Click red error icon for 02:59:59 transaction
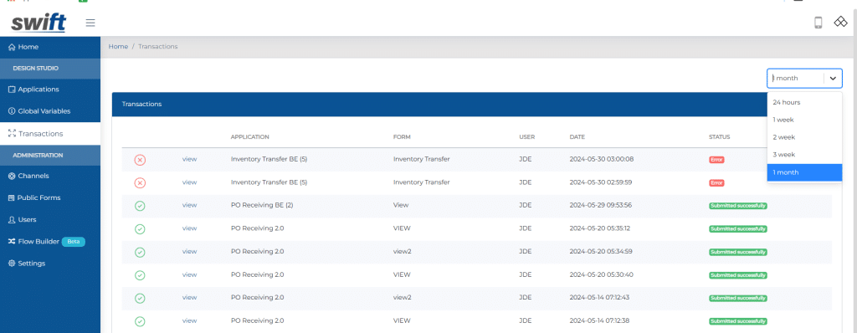Screen dimensions: 857x333 coord(140,182)
